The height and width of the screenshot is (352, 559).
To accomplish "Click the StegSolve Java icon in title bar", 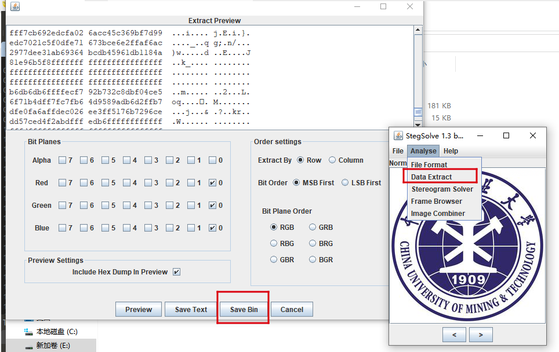I will (x=398, y=135).
